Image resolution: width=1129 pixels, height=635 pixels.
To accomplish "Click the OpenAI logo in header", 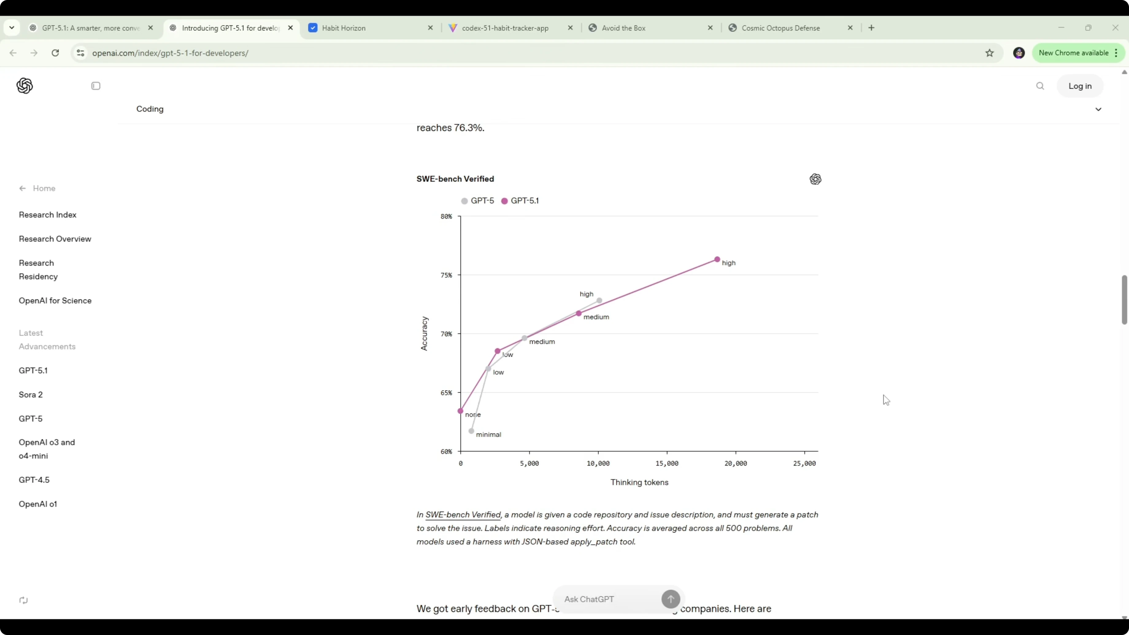I will pos(25,86).
